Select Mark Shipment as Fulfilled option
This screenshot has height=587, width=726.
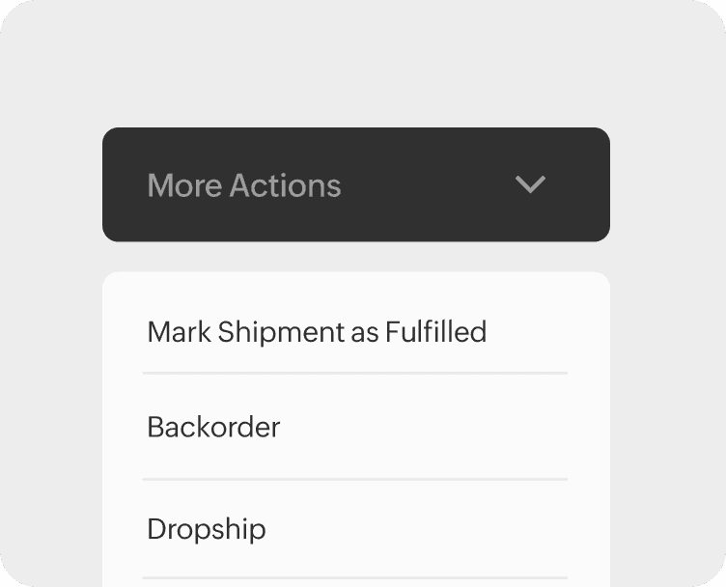point(317,332)
